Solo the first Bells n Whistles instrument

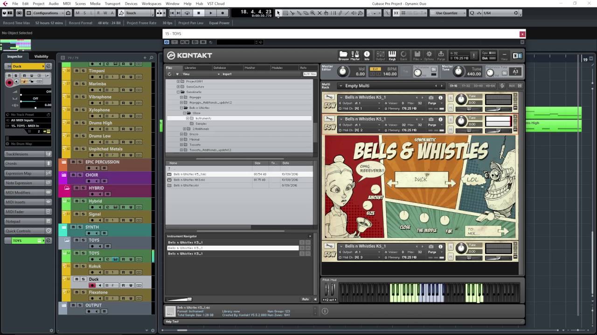(451, 98)
